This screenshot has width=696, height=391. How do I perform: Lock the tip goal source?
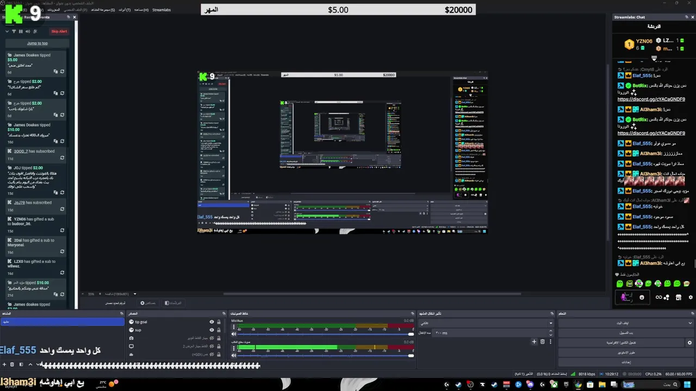point(219,322)
